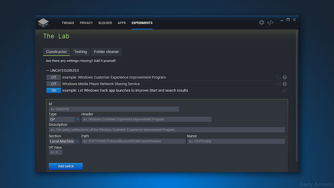The image size is (334, 188).
Task: Click registry icon on track app launches row
Action: point(284,90)
